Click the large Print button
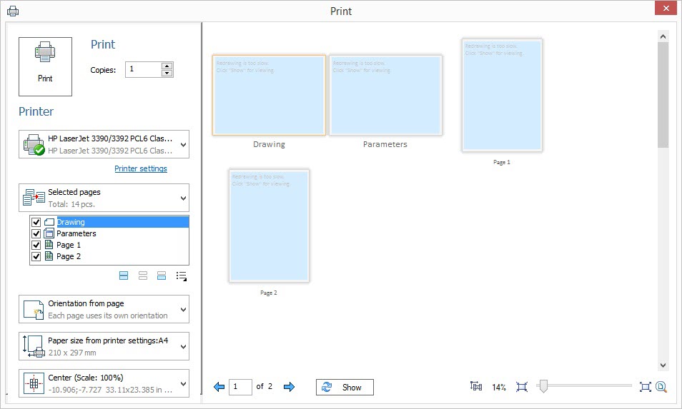This screenshot has width=682, height=409. click(45, 66)
